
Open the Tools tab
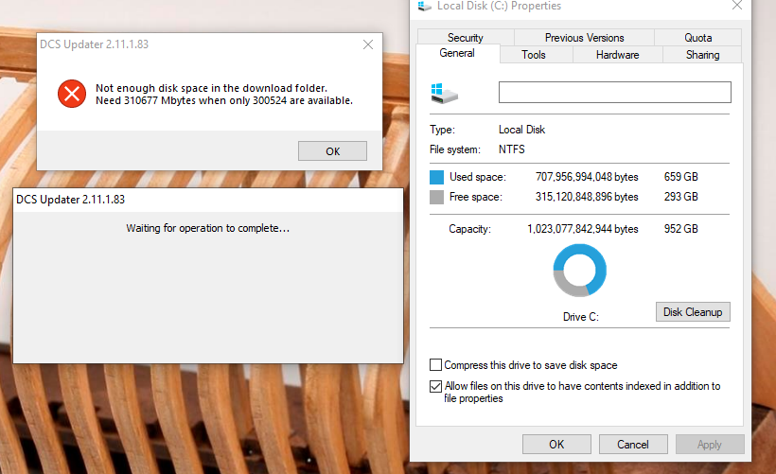[x=534, y=55]
